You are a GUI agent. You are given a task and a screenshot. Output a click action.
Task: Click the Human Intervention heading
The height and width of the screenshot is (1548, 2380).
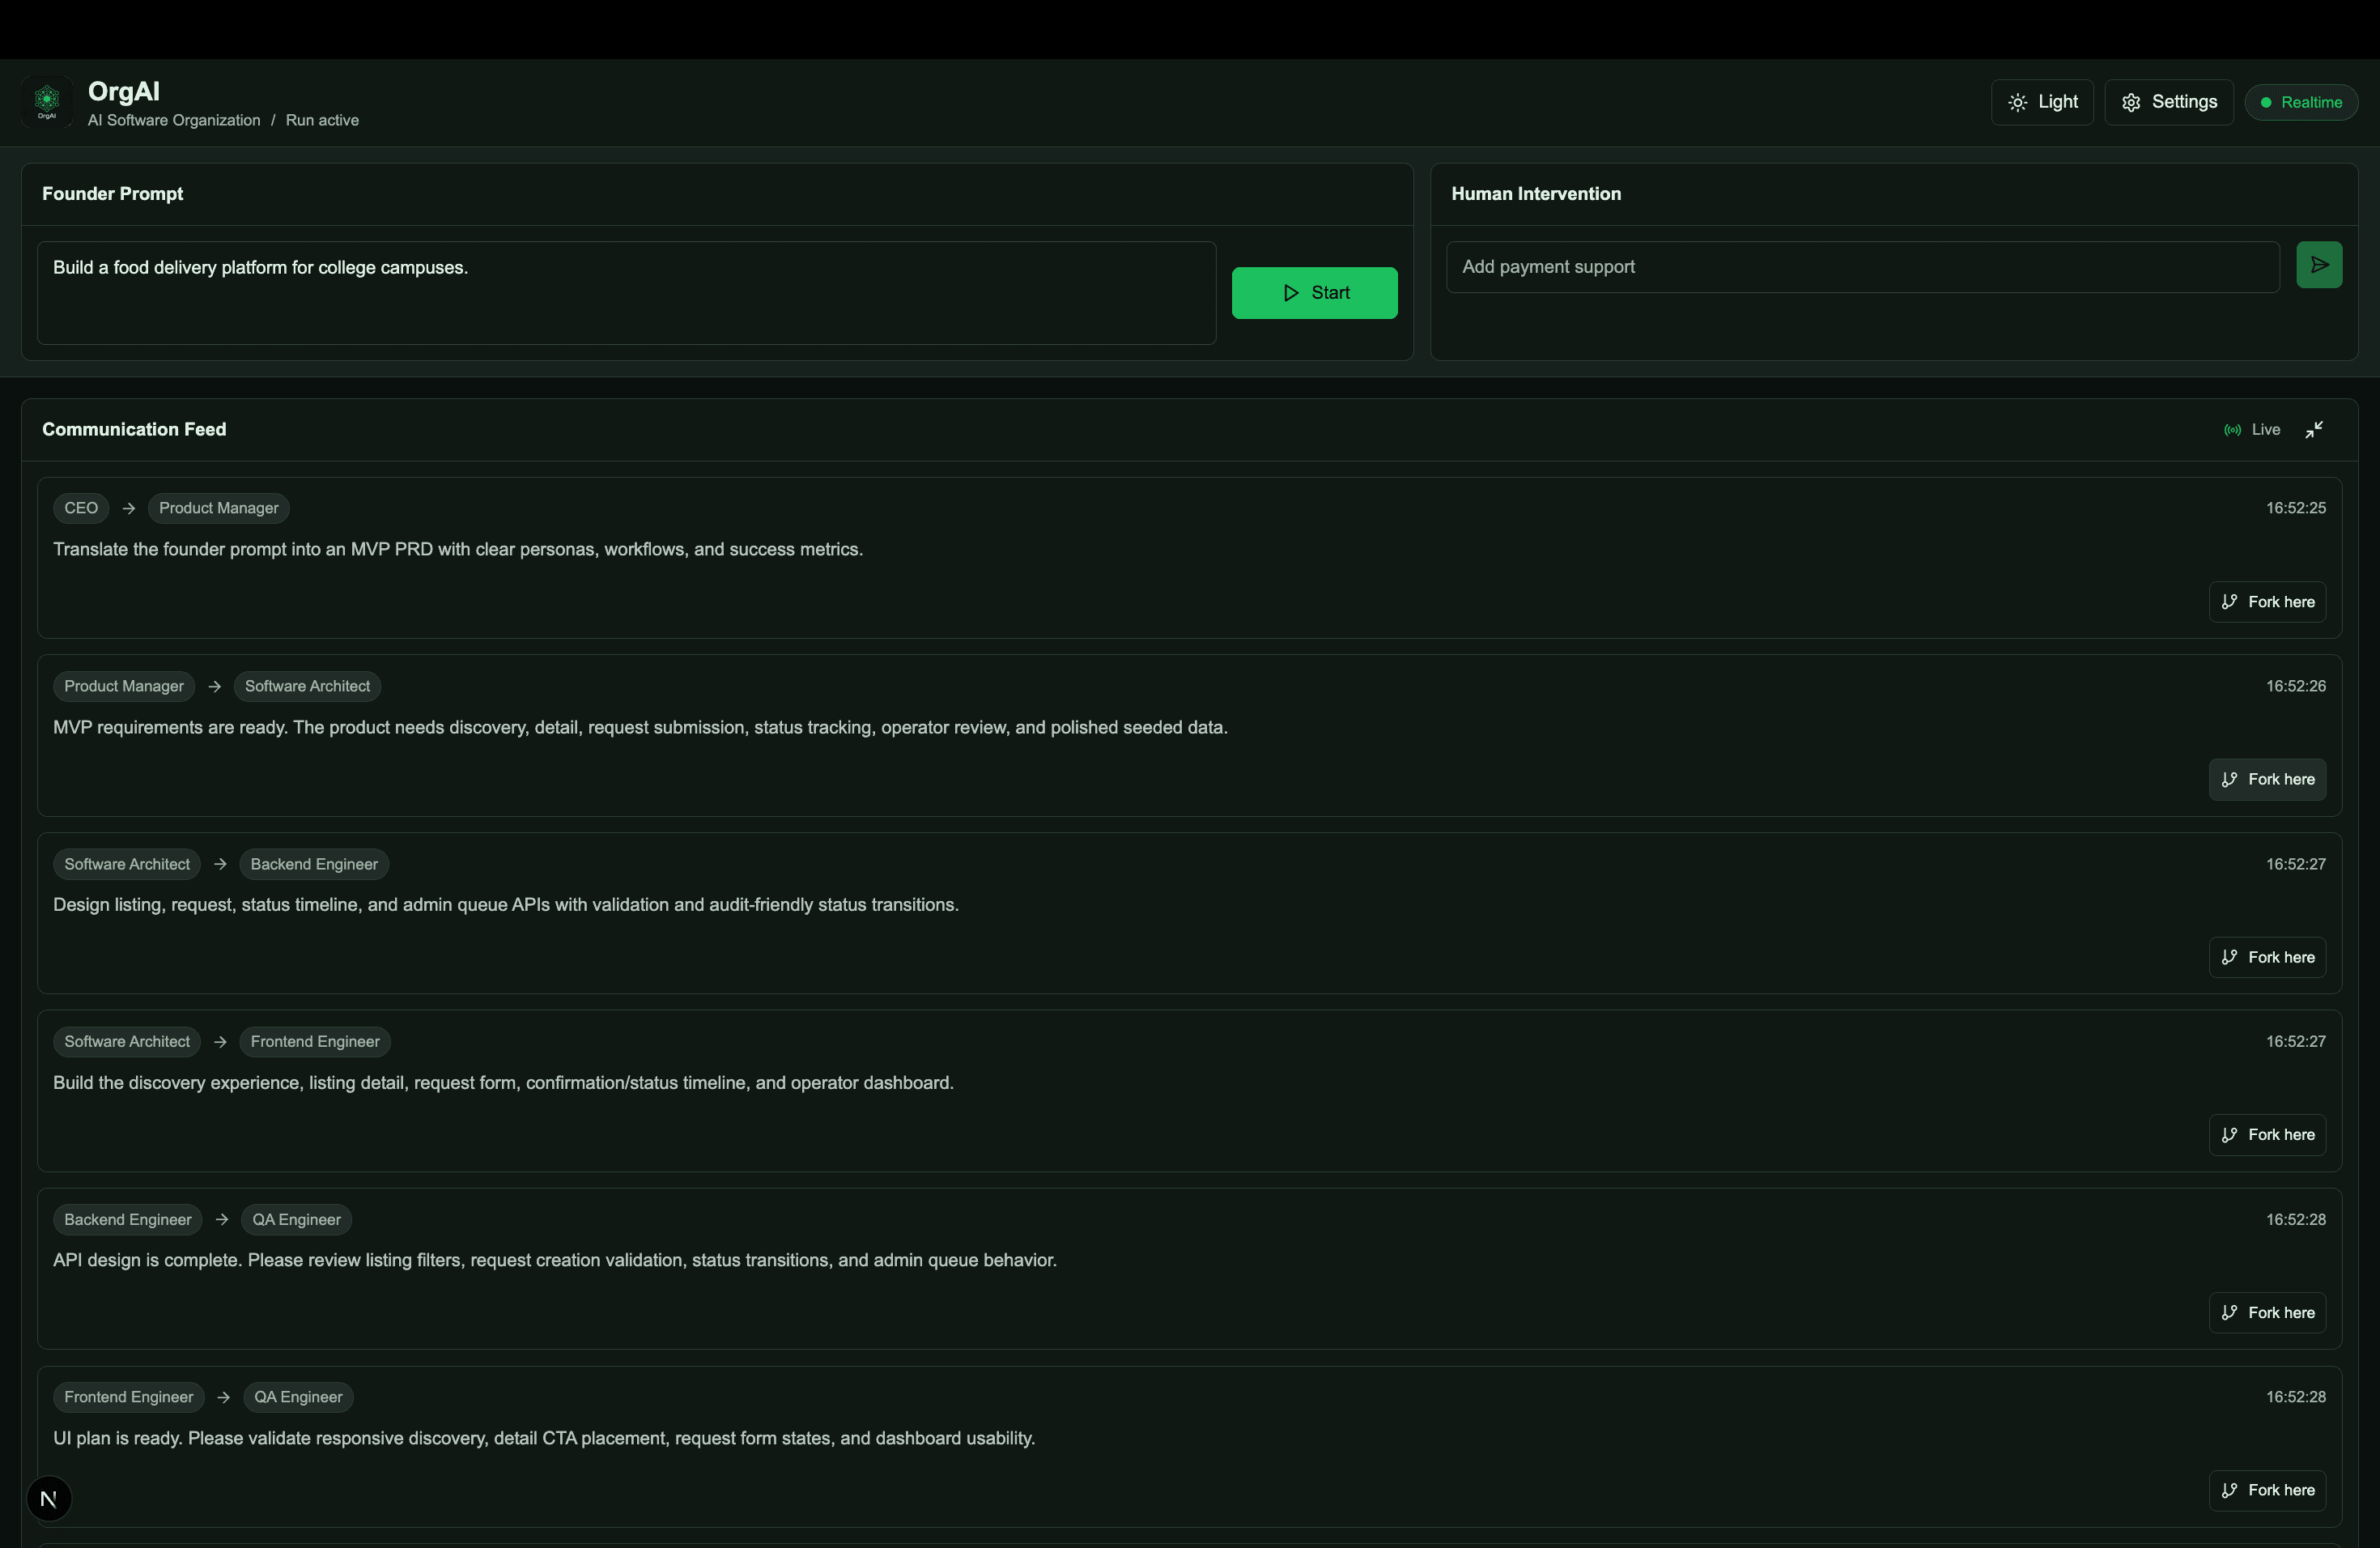point(1536,194)
